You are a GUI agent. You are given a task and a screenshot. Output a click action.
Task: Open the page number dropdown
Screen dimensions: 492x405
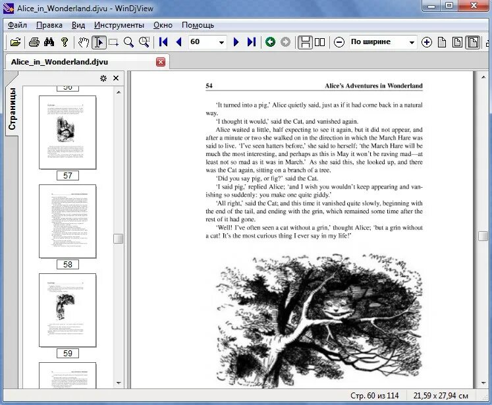click(221, 42)
